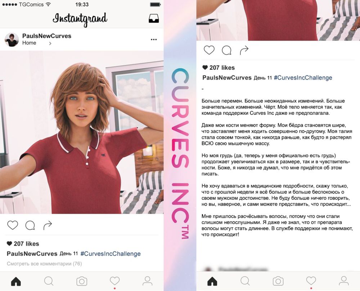360x291 pixels.
Task: Open the three-dot post options menu
Action: point(154,40)
